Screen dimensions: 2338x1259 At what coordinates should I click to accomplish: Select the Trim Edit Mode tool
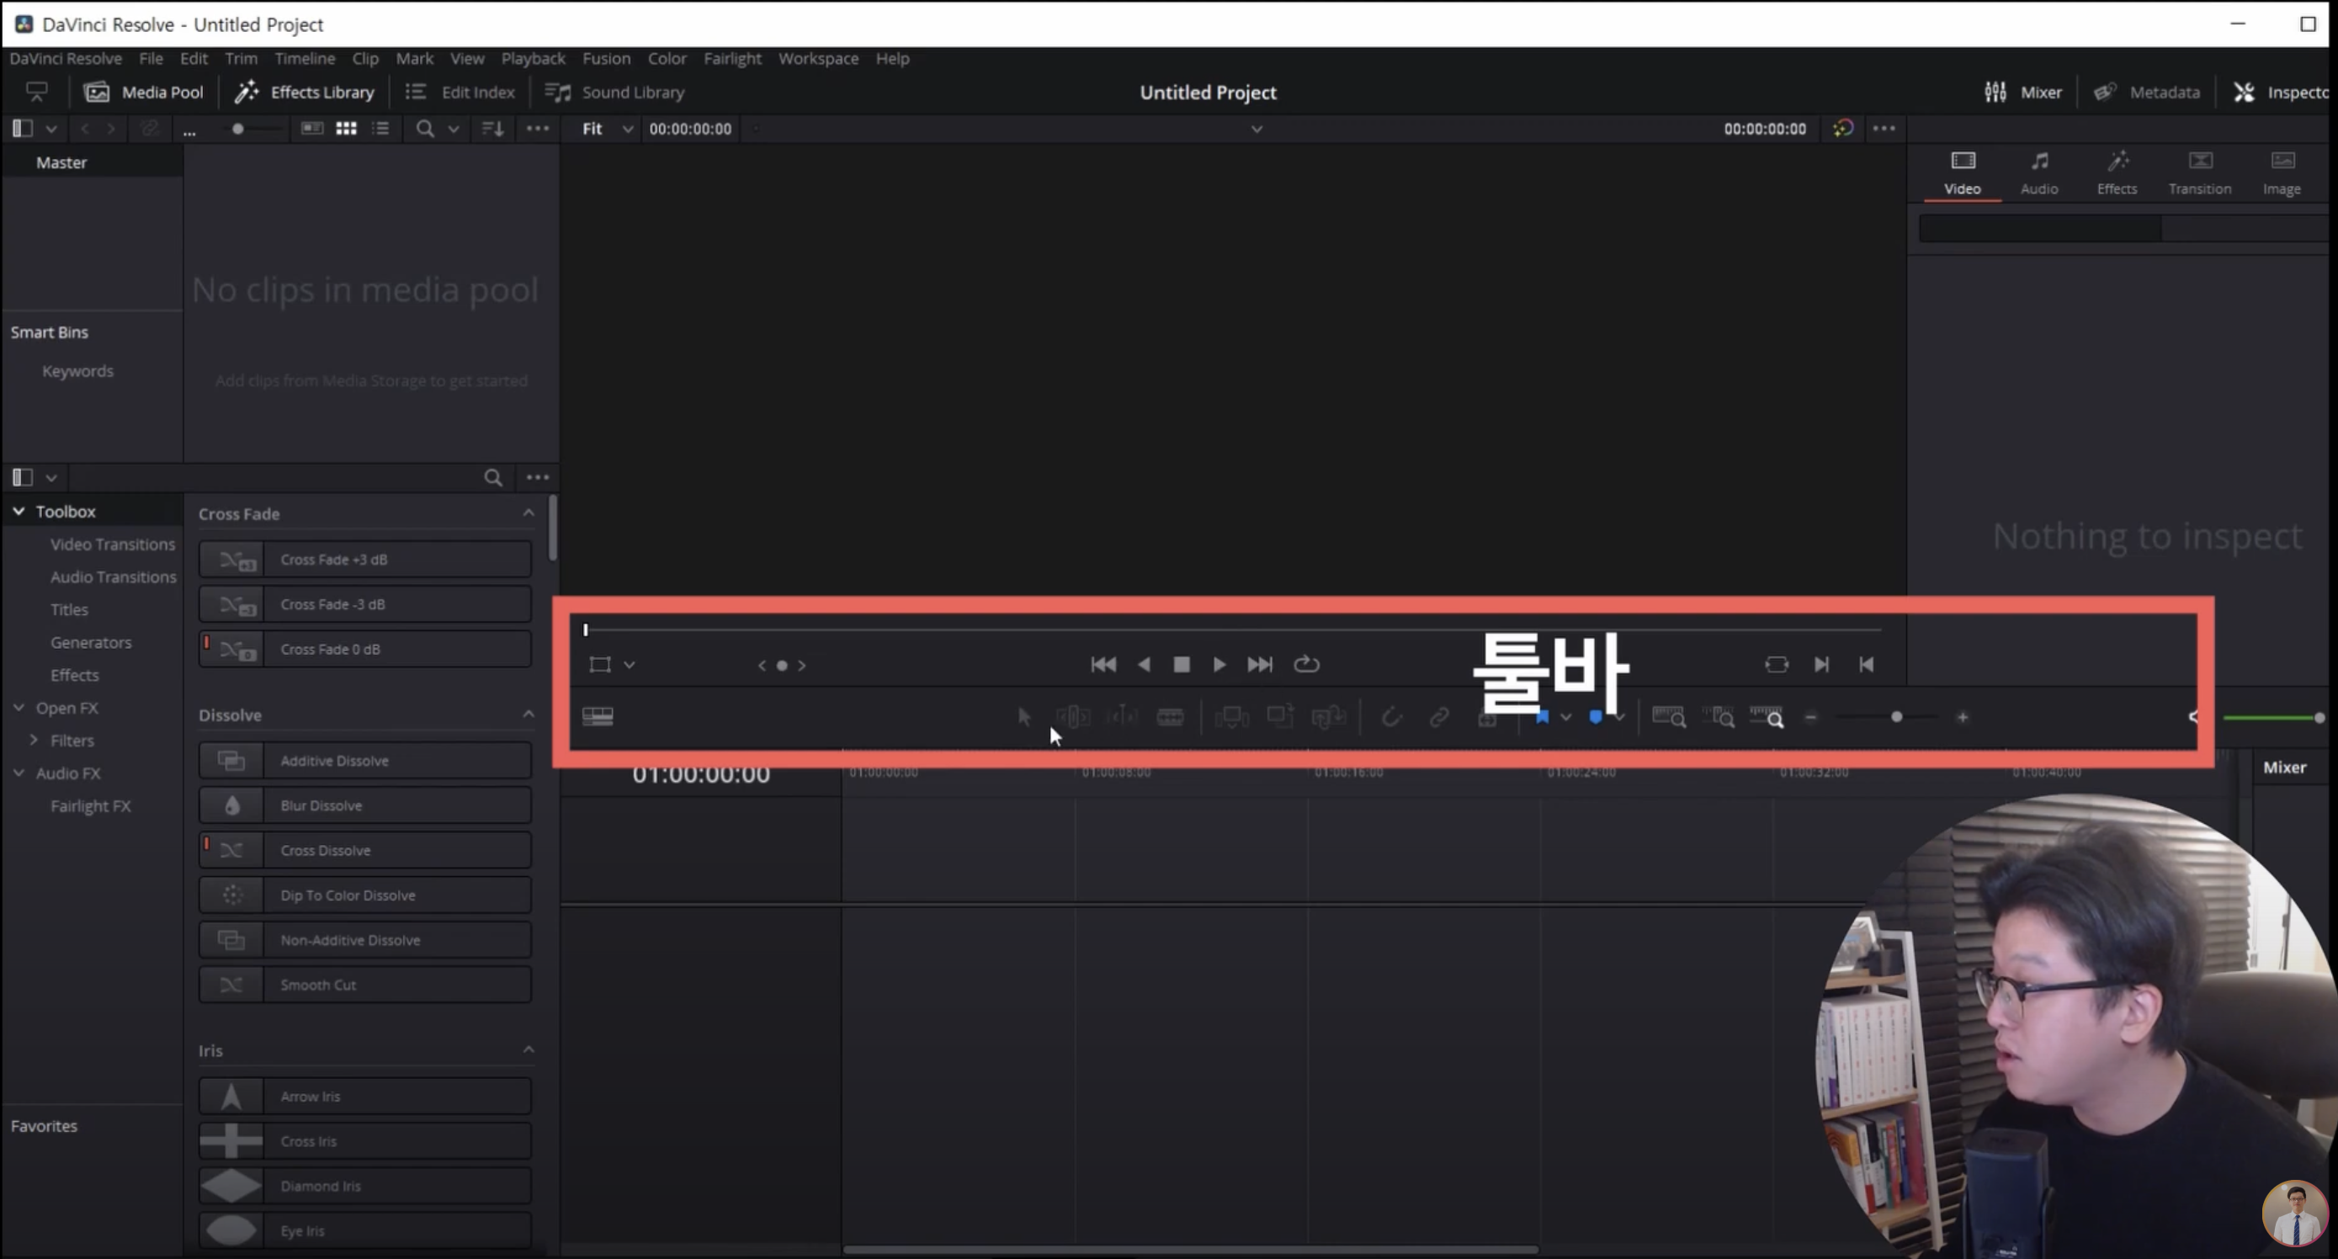point(1073,717)
